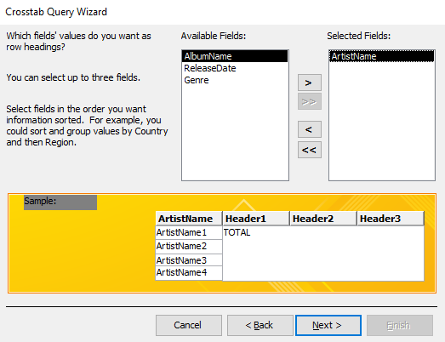Click ArtistName column header in sample
Viewport: 445px width, 342px height.
[x=189, y=219]
